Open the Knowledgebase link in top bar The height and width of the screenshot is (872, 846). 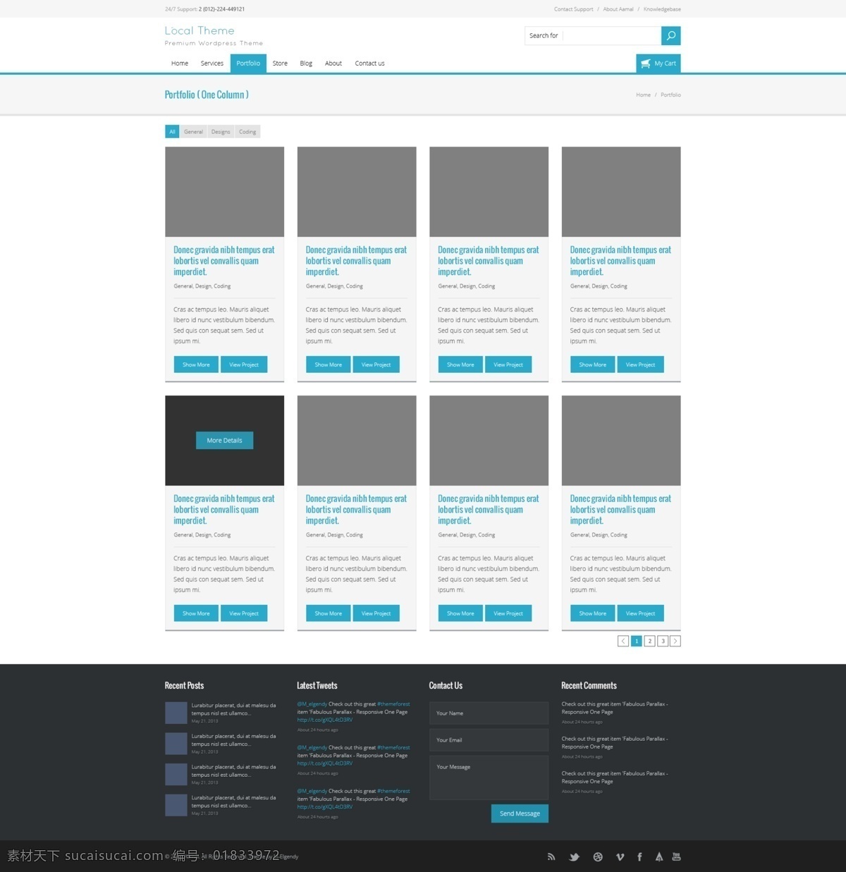(x=662, y=9)
